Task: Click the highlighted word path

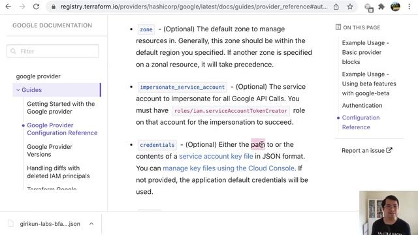Action: coord(258,144)
